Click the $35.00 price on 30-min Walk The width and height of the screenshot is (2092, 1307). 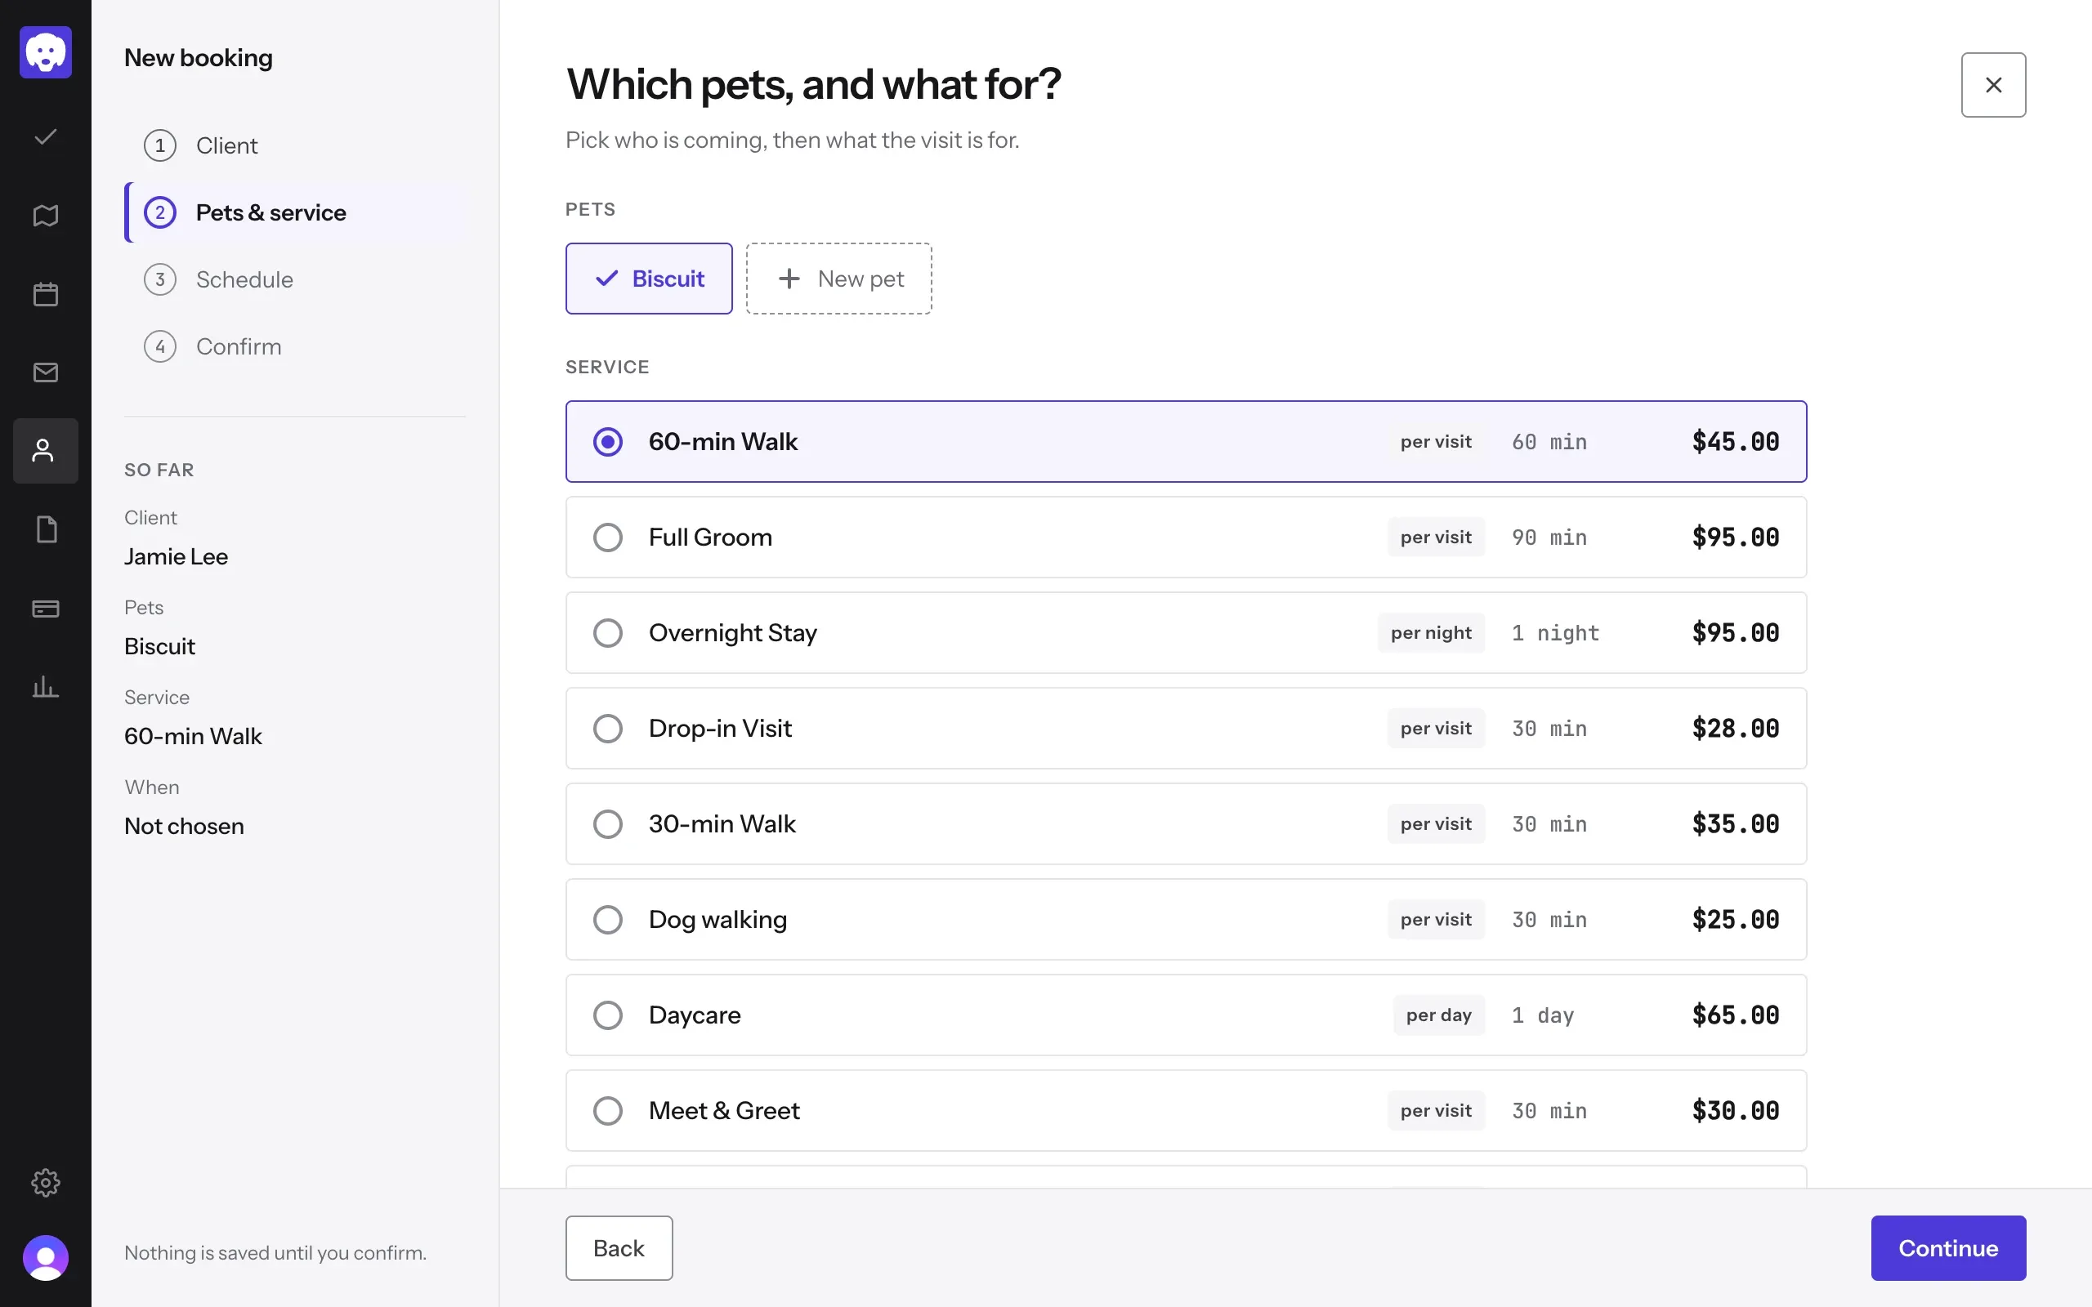tap(1735, 823)
